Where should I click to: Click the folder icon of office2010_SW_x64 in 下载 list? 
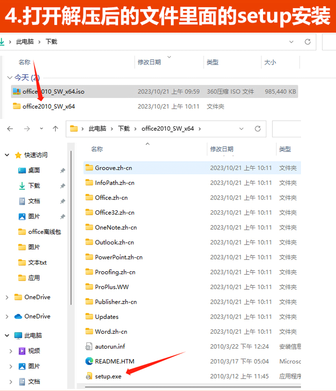(x=17, y=106)
